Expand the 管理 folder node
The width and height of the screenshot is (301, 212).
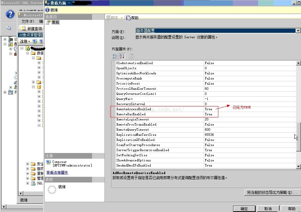(28, 178)
